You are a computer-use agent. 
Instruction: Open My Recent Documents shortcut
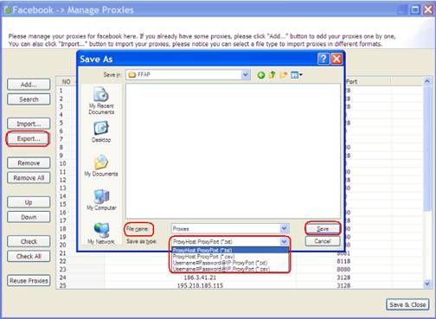tap(101, 100)
